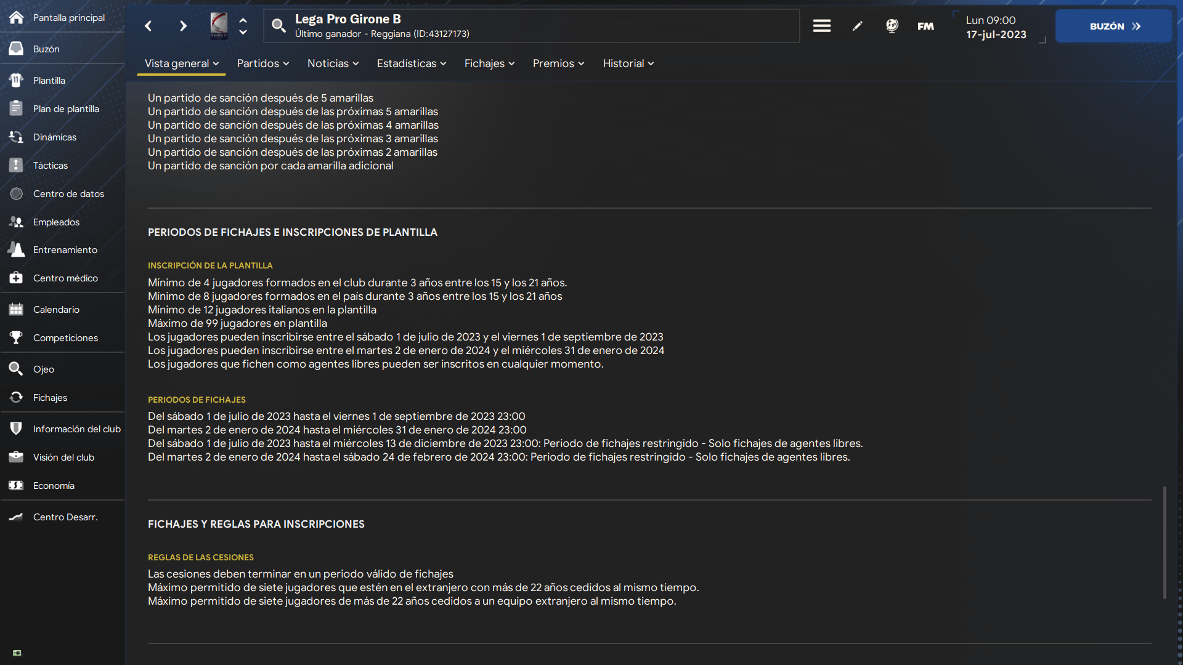Select the Tácticas board icon
Image resolution: width=1183 pixels, height=665 pixels.
(x=17, y=165)
